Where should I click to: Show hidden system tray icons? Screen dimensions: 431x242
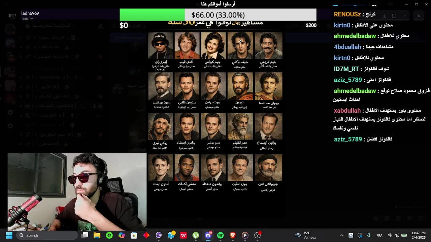(342, 235)
